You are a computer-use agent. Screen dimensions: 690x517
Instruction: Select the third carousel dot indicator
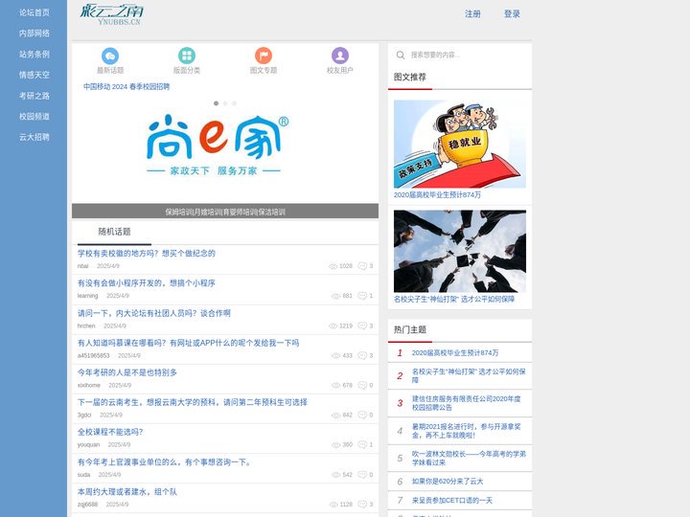click(234, 103)
